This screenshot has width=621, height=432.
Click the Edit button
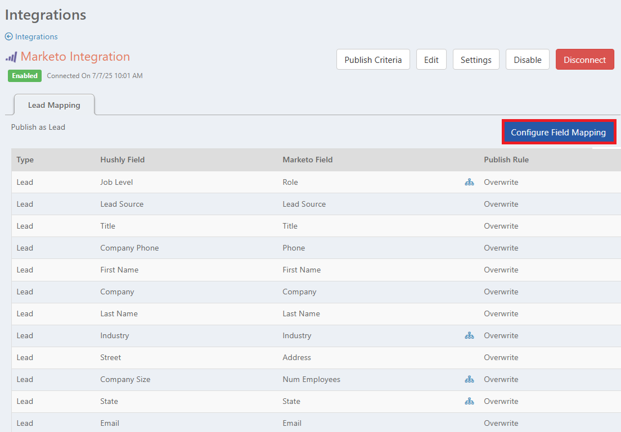coord(431,60)
